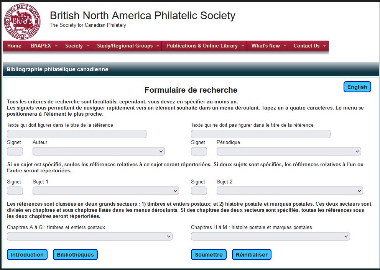Click the Réinitialiser button
The height and width of the screenshot is (270, 380).
(x=252, y=255)
